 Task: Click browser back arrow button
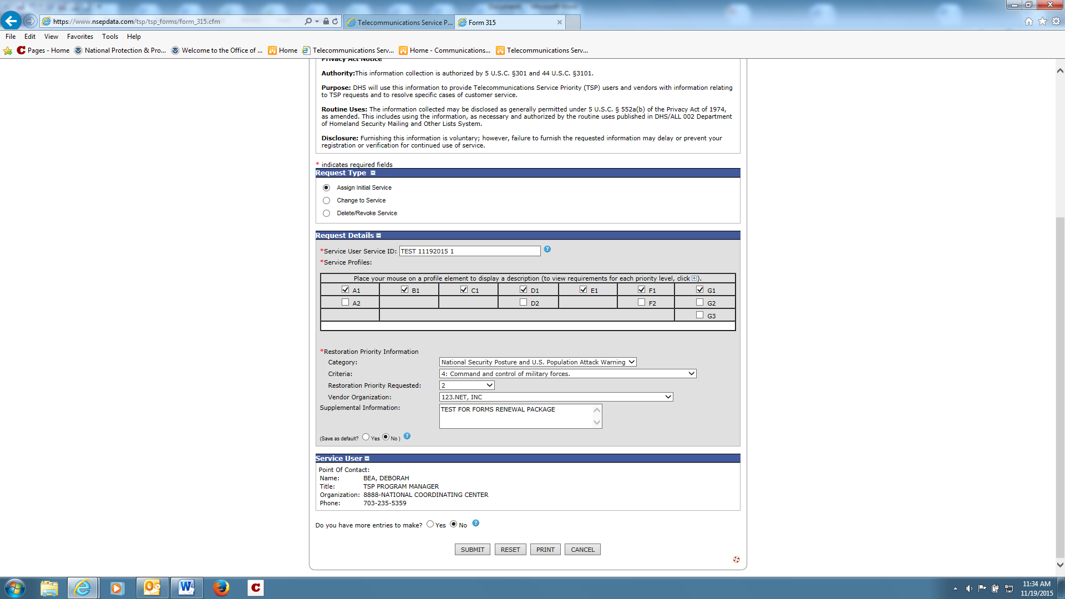pos(11,22)
